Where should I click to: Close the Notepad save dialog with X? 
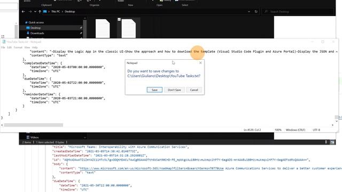[x=200, y=63]
